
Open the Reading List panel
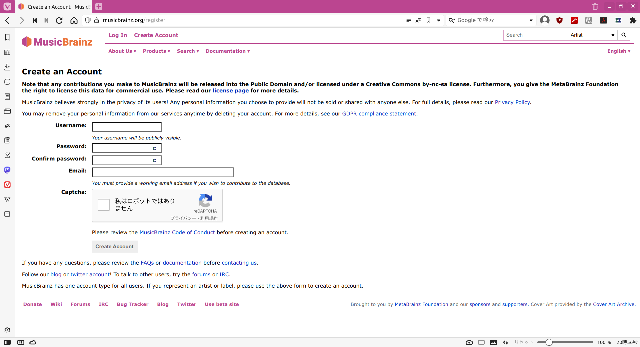(7, 52)
